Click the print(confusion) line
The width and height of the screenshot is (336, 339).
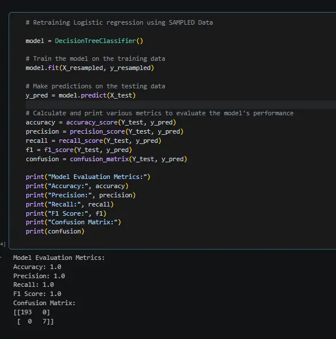55,231
